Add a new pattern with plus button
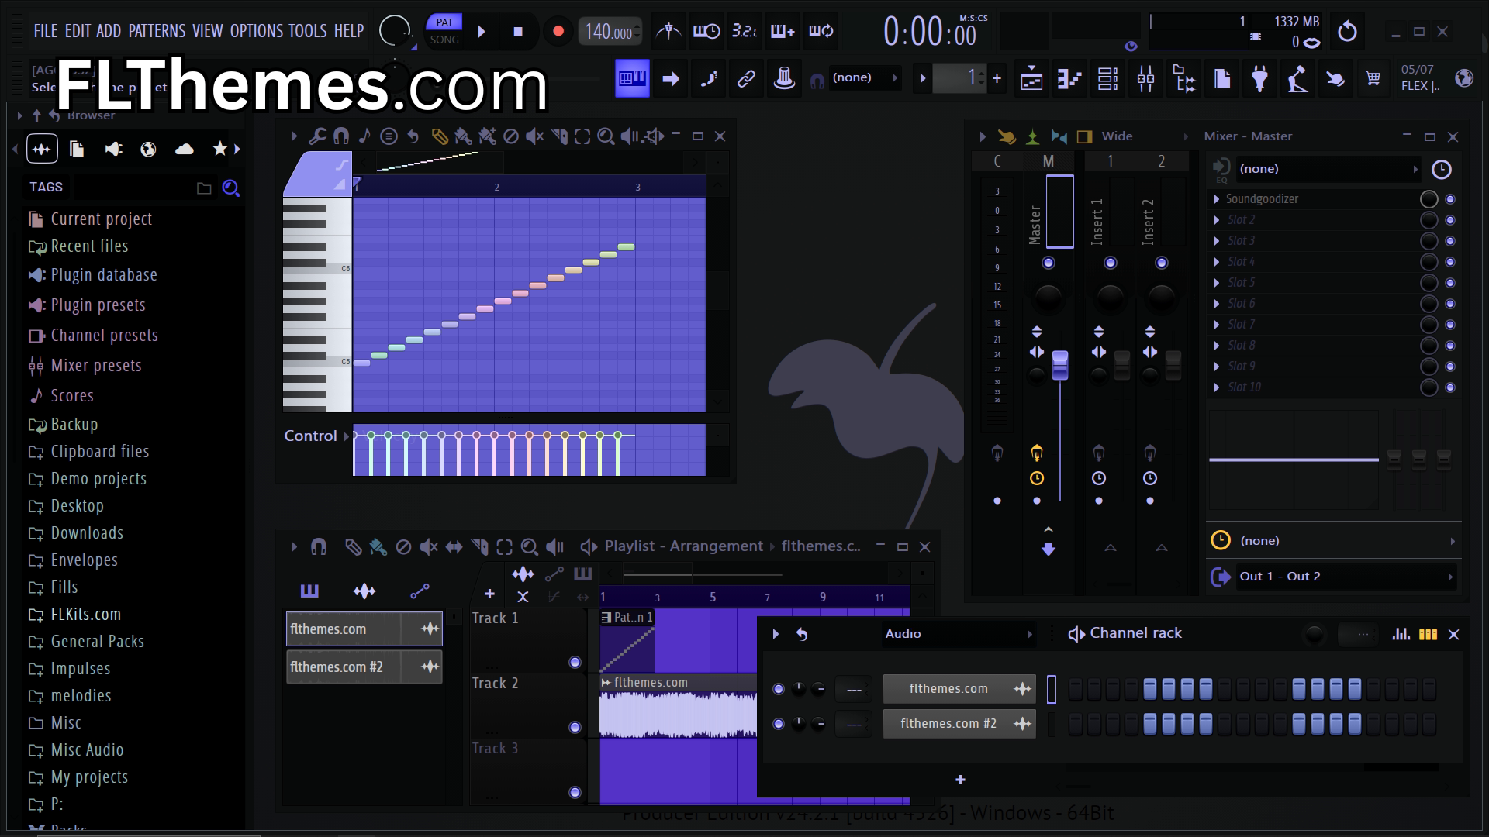Screen dimensions: 1489x837 click(997, 77)
